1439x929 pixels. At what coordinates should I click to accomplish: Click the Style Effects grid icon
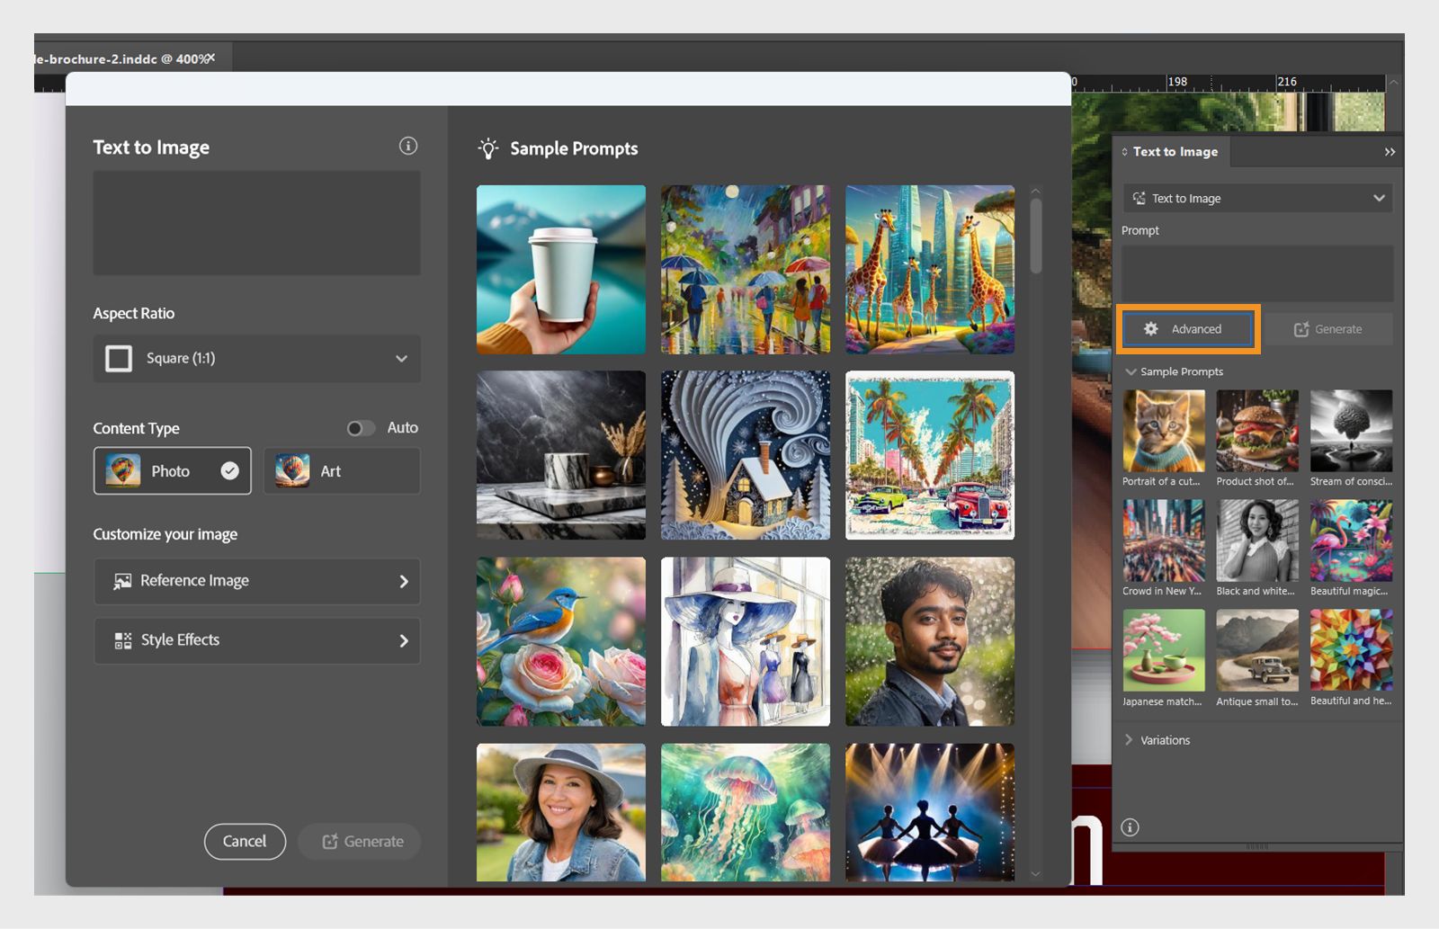click(121, 640)
